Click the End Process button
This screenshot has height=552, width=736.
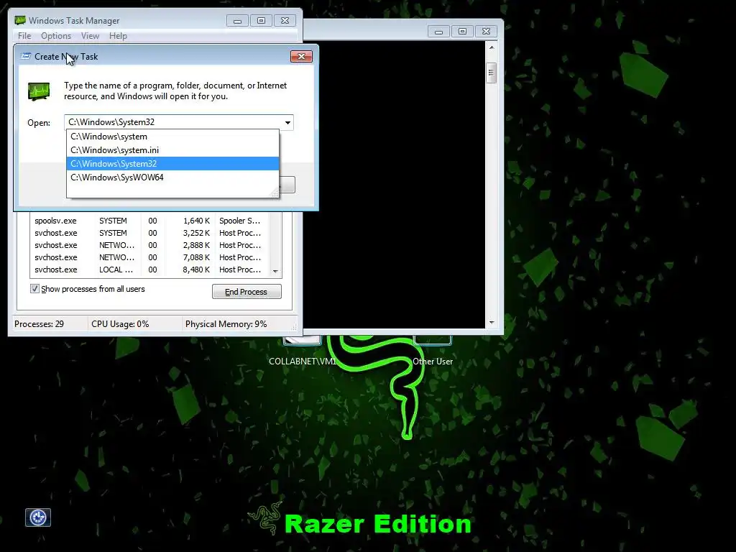pyautogui.click(x=247, y=292)
